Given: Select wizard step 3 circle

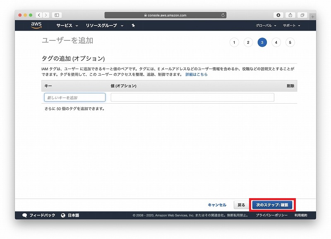Looking at the screenshot, I should click(x=262, y=43).
